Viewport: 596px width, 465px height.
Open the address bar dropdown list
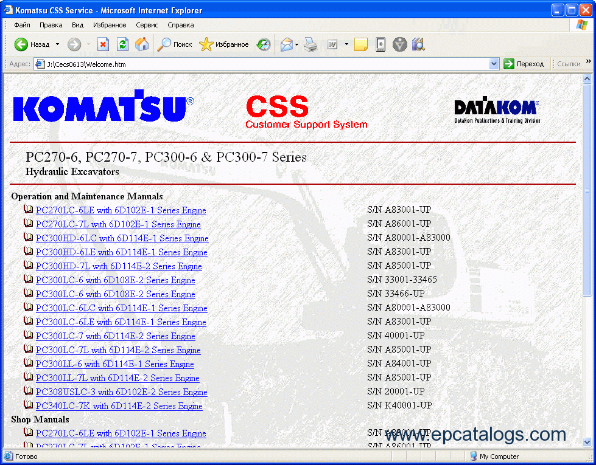point(494,64)
